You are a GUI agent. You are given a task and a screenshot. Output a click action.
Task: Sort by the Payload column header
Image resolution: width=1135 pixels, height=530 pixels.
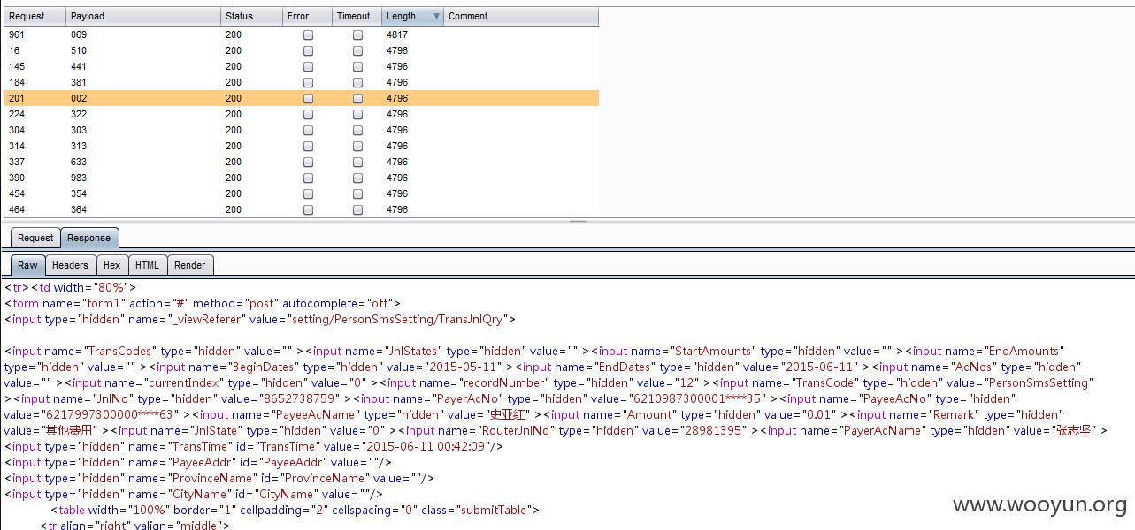pos(143,16)
